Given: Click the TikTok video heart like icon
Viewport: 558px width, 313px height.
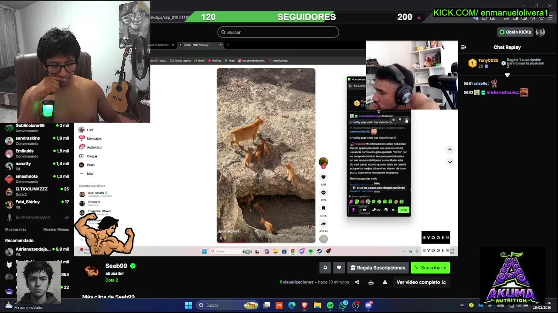Looking at the screenshot, I should (x=323, y=177).
